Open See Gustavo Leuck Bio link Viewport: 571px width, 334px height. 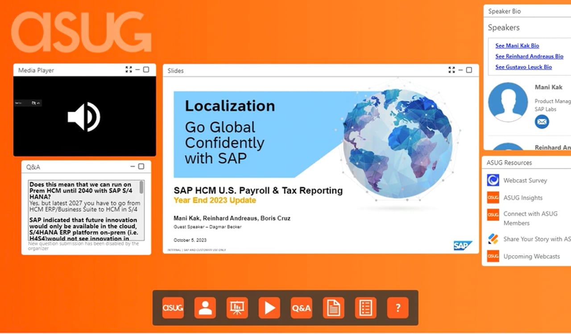(x=523, y=67)
